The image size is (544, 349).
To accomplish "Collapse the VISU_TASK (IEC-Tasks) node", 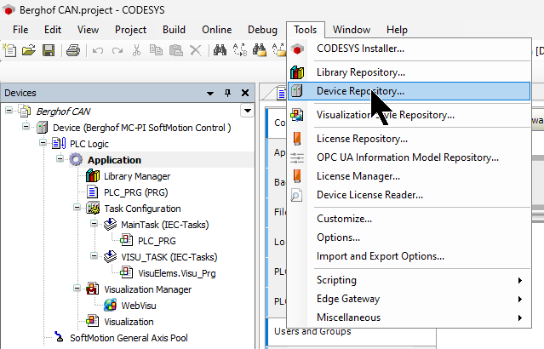I will [x=94, y=255].
